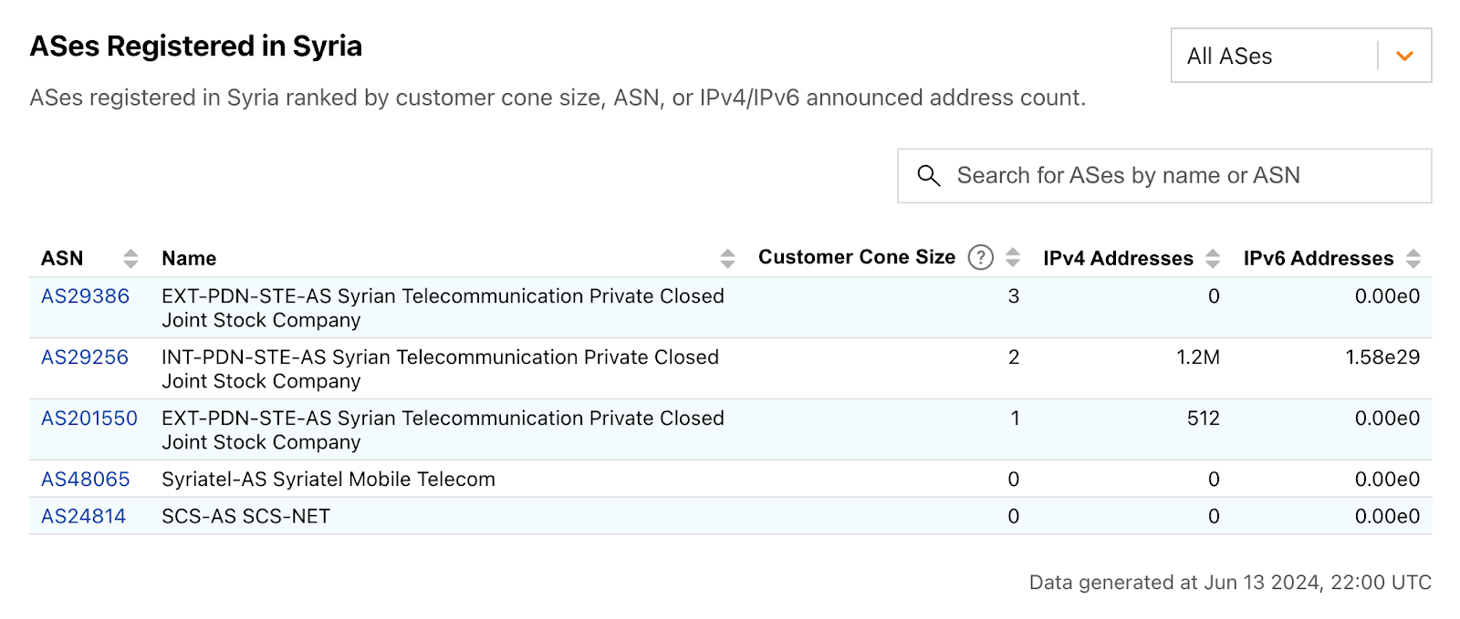The image size is (1460, 619).
Task: Open AS201550 link
Action: [x=89, y=418]
